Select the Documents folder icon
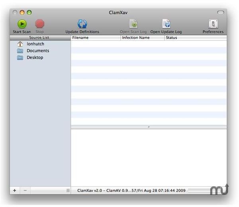The image size is (239, 207). (x=20, y=51)
